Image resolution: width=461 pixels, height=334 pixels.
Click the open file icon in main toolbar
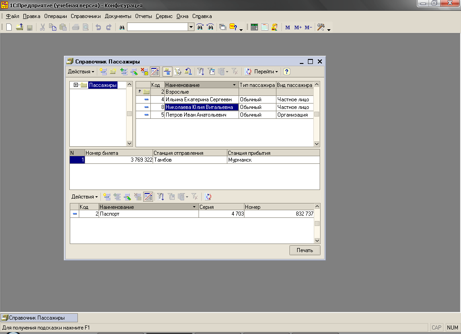pos(19,27)
